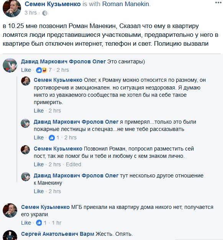Like the reply about пожарные лестницы

[x=39, y=137]
